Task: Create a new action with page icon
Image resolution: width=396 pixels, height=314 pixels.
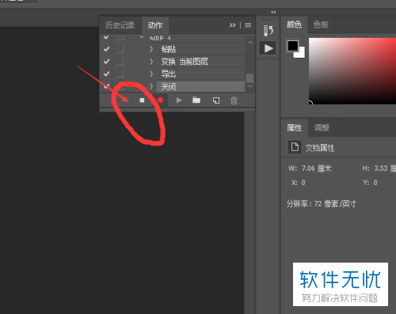Action: [216, 100]
